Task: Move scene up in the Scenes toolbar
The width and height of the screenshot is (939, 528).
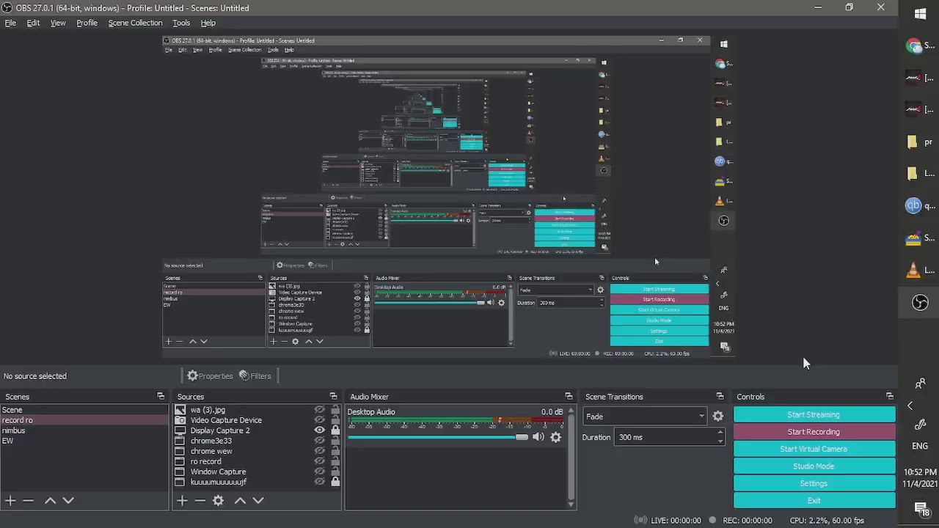Action: (x=50, y=500)
